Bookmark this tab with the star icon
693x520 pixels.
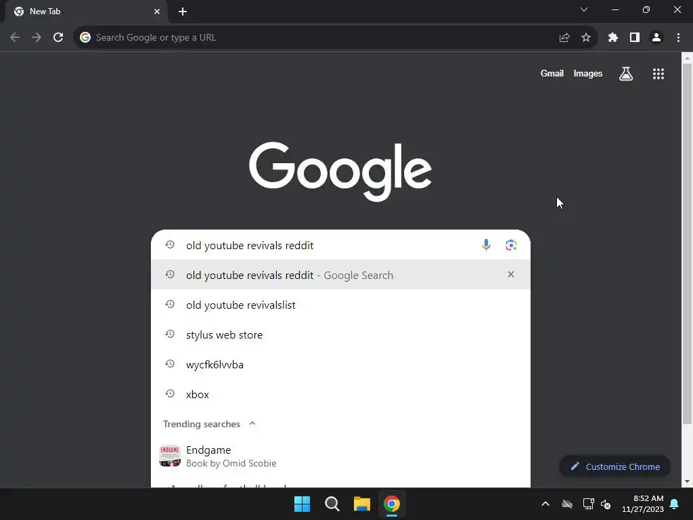coord(586,38)
